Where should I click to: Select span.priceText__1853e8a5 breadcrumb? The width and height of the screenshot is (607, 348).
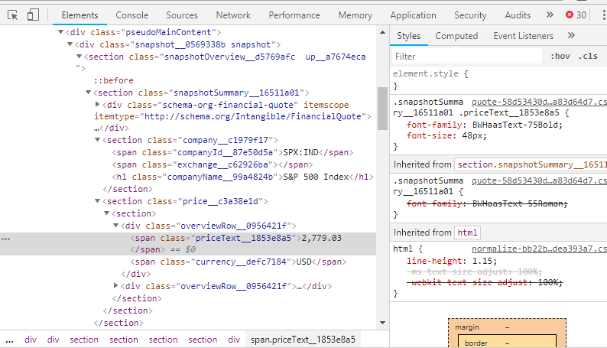point(303,340)
